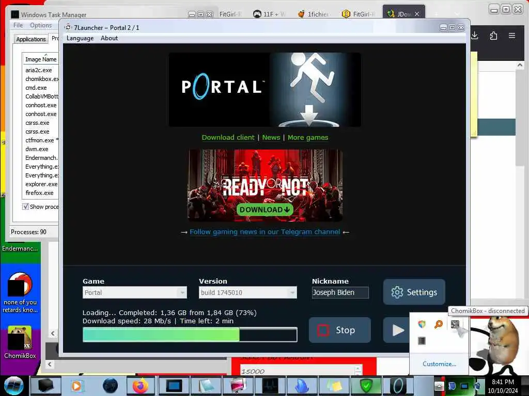Open the "none of you" desktop shortcut
The image size is (529, 396).
click(x=20, y=293)
